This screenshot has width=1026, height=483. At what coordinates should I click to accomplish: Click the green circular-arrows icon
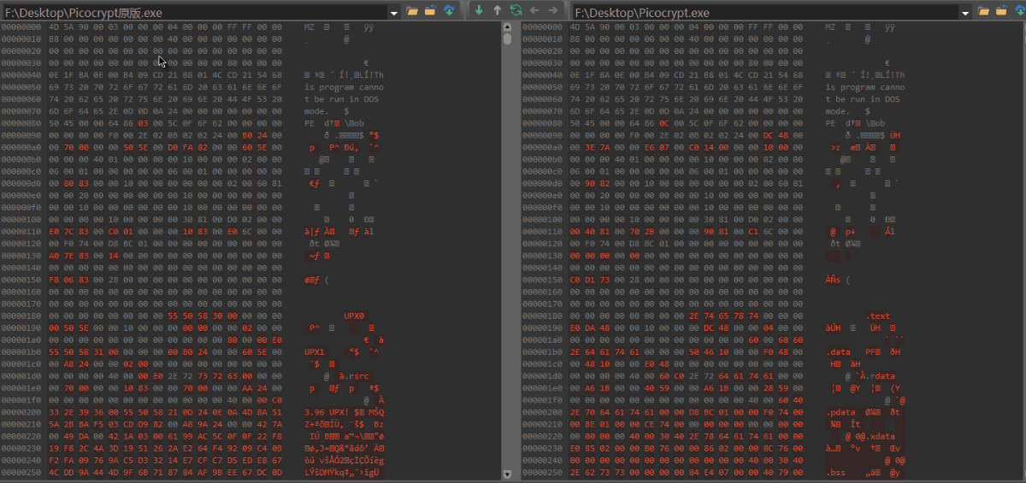516,11
